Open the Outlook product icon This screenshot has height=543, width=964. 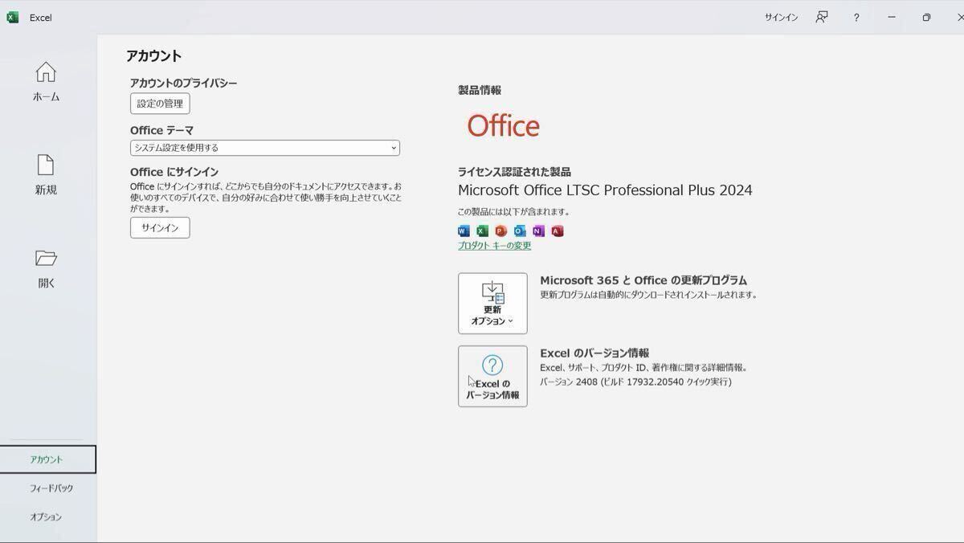519,231
